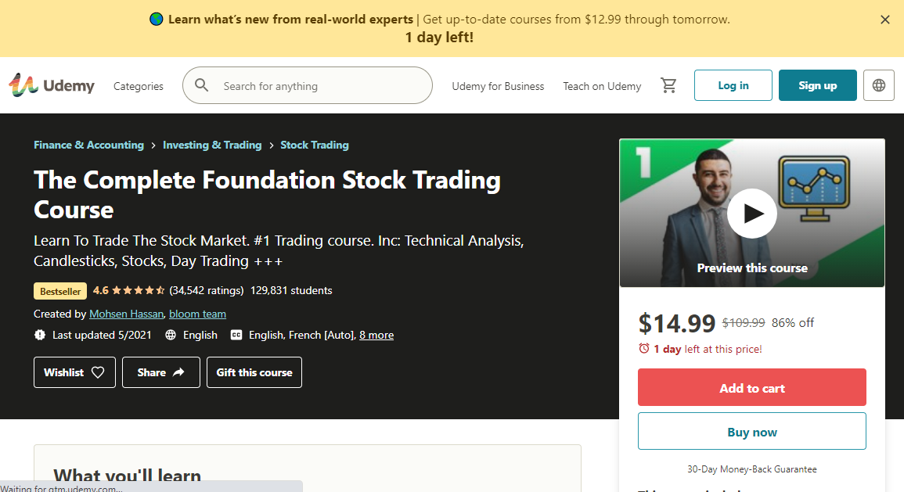Screen dimensions: 904x492
Task: Play the course preview video
Action: (x=751, y=213)
